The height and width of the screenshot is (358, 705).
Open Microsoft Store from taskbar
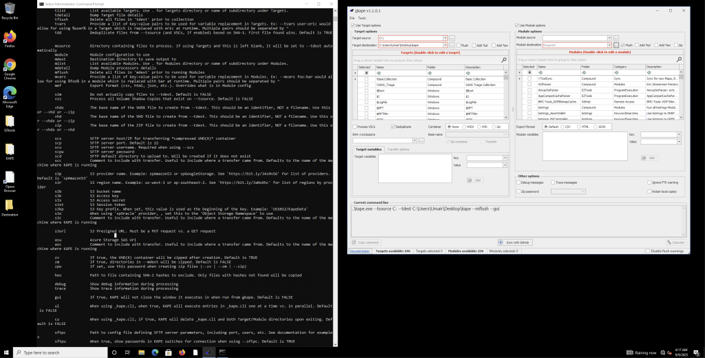click(x=168, y=352)
